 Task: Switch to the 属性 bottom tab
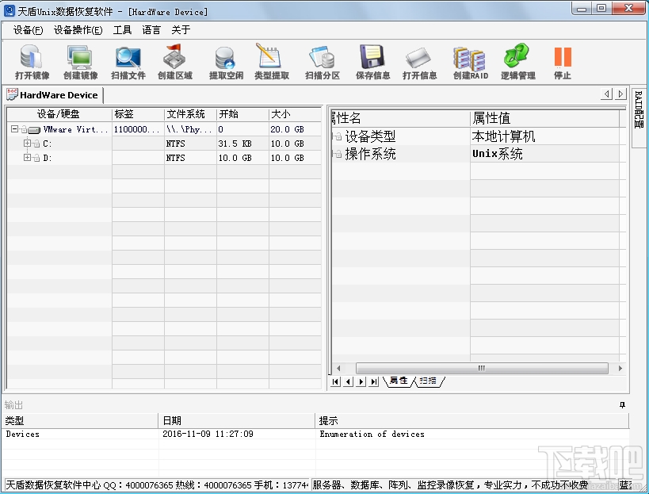pyautogui.click(x=399, y=381)
